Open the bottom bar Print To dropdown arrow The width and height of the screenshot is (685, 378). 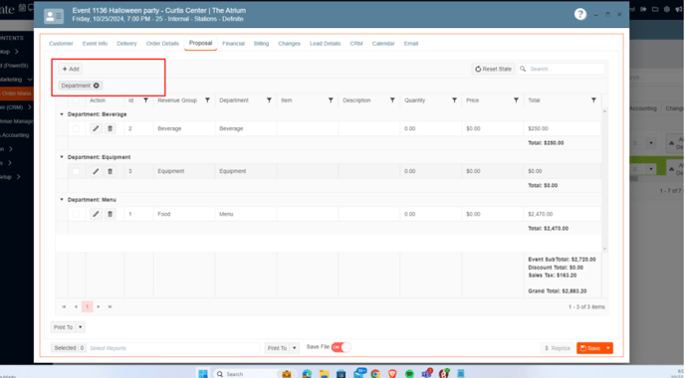tap(295, 348)
